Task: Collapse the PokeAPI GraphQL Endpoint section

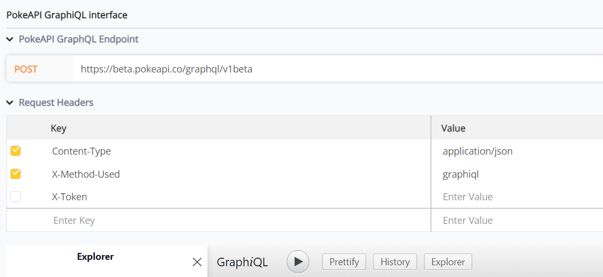Action: point(10,39)
